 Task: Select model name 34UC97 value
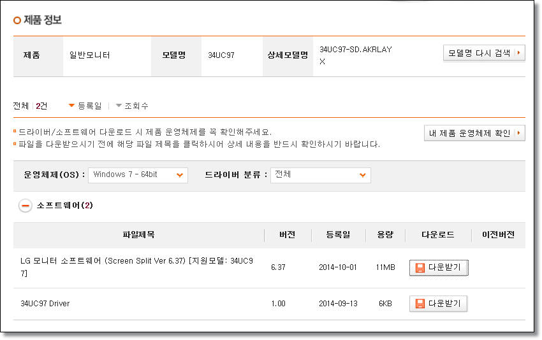tap(221, 55)
